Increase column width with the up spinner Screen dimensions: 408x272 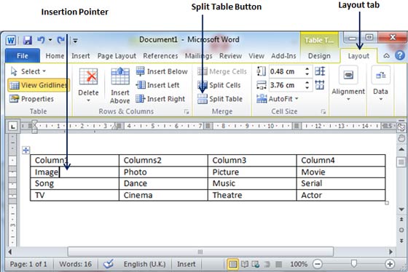point(307,83)
